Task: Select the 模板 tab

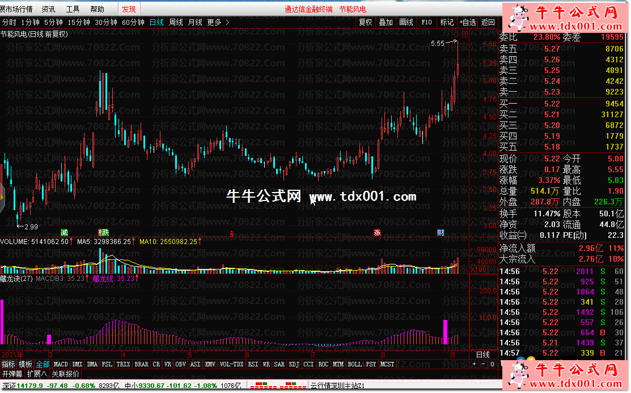Action: [x=26, y=365]
